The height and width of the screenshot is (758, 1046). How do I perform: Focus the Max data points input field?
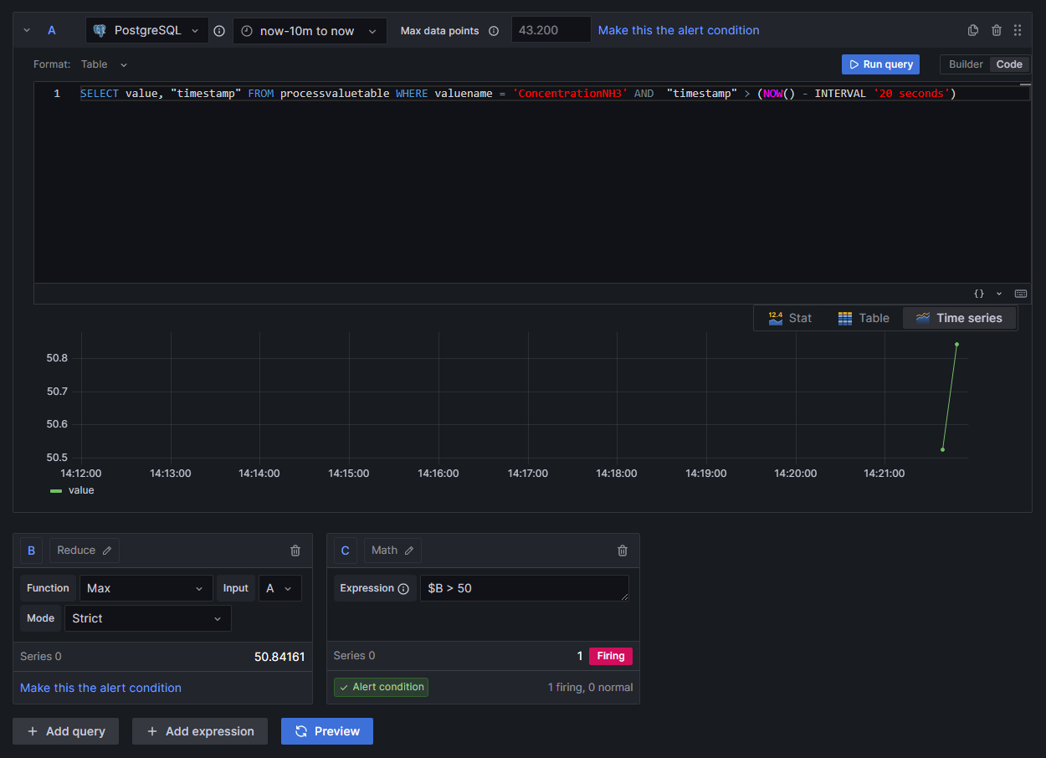tap(551, 30)
